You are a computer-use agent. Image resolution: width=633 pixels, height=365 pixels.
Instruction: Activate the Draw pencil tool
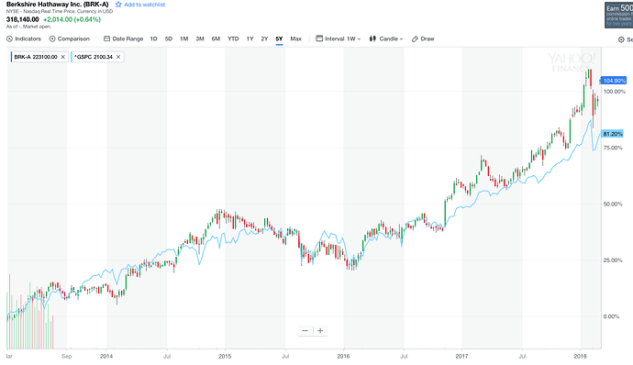pyautogui.click(x=415, y=39)
